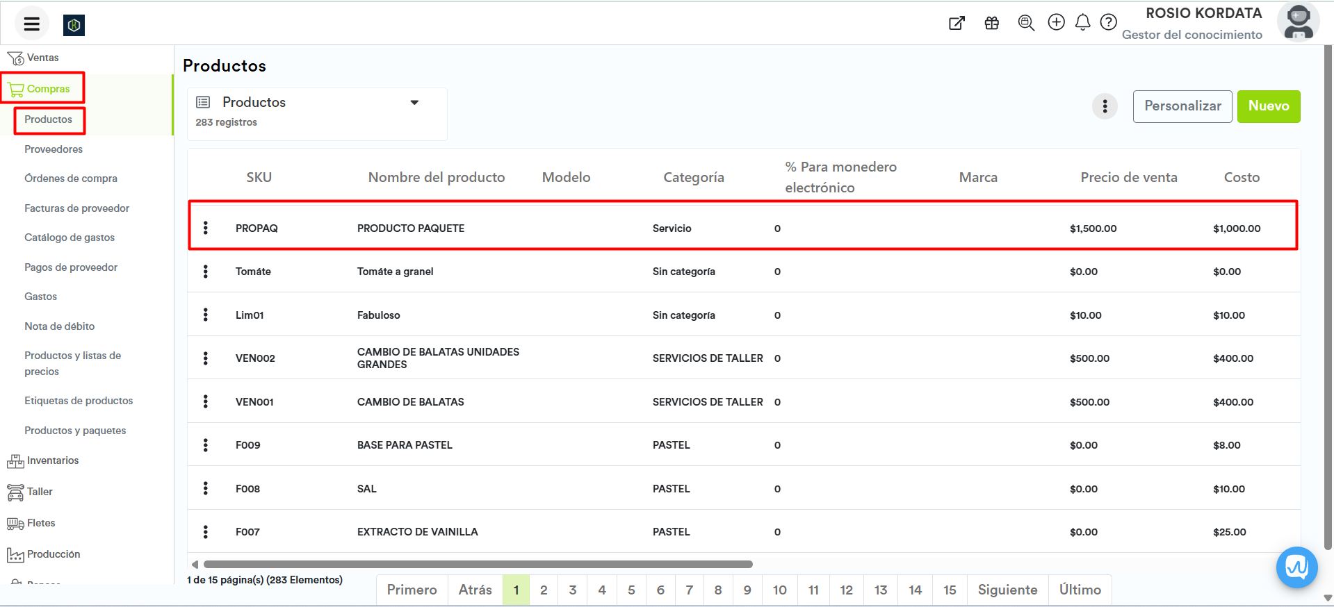Image resolution: width=1334 pixels, height=607 pixels.
Task: Open row options for PROPAQ product
Action: [206, 228]
